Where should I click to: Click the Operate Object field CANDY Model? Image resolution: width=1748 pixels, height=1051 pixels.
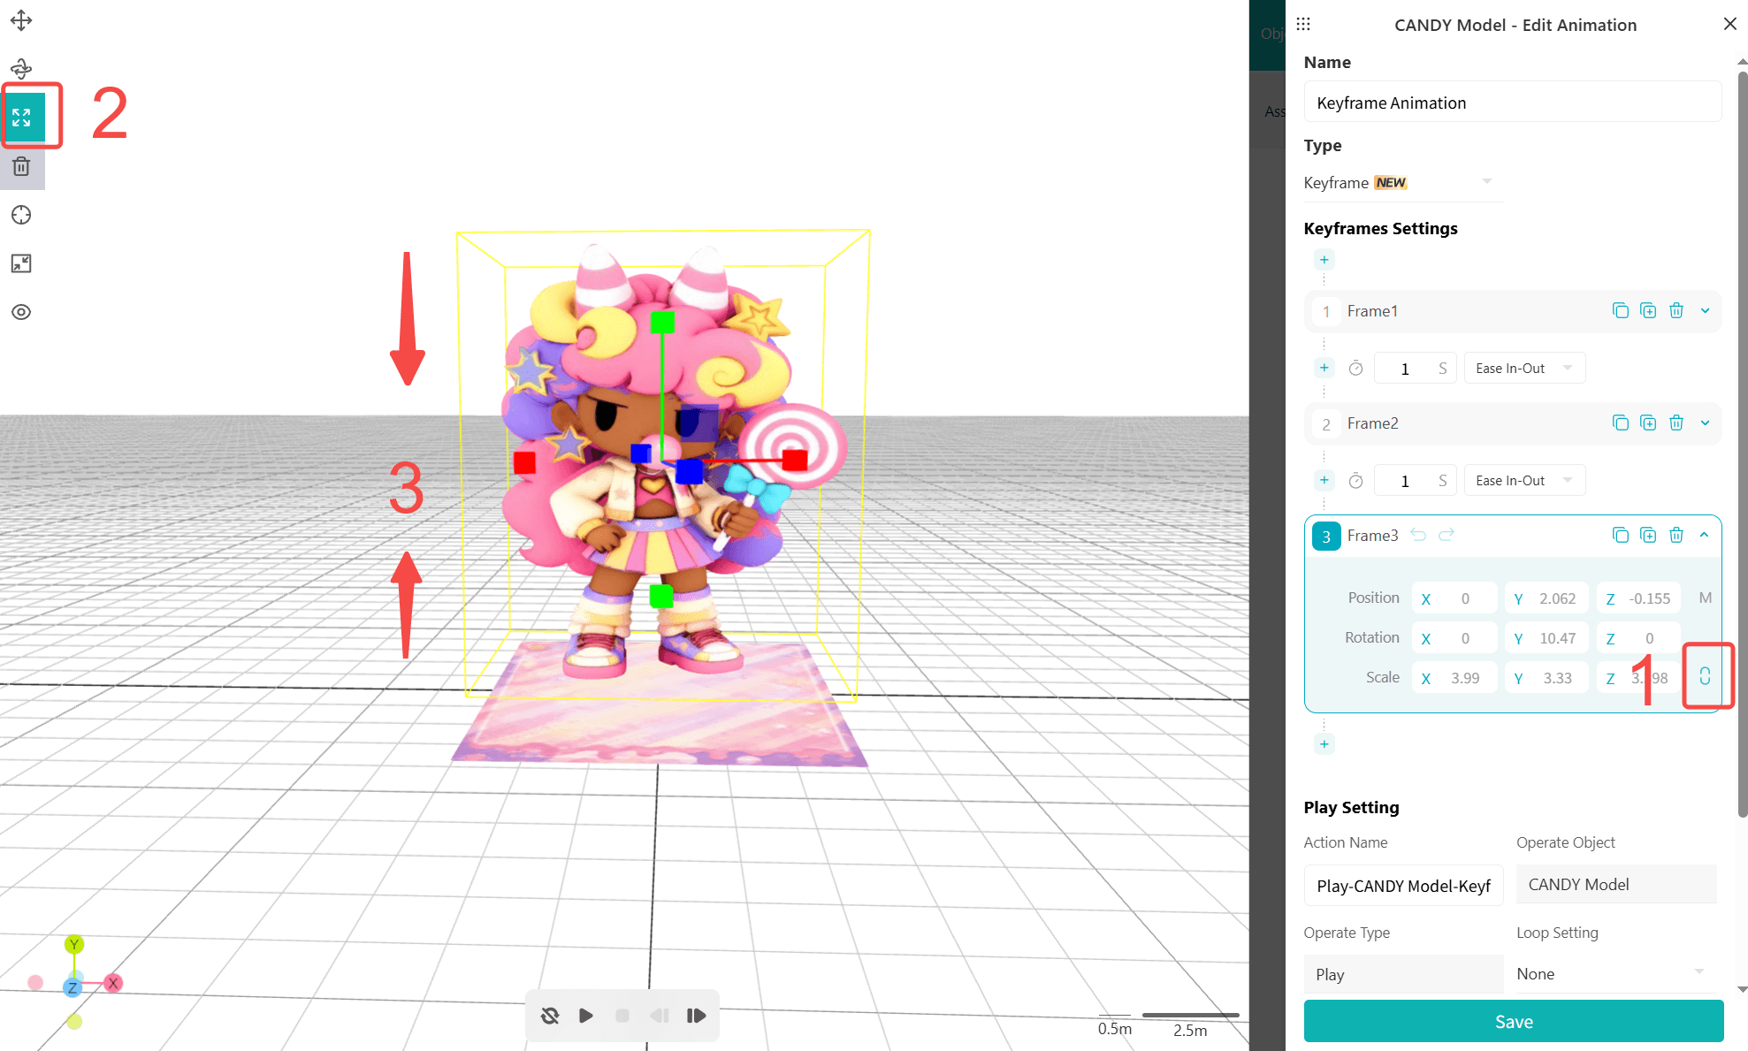pyautogui.click(x=1616, y=884)
